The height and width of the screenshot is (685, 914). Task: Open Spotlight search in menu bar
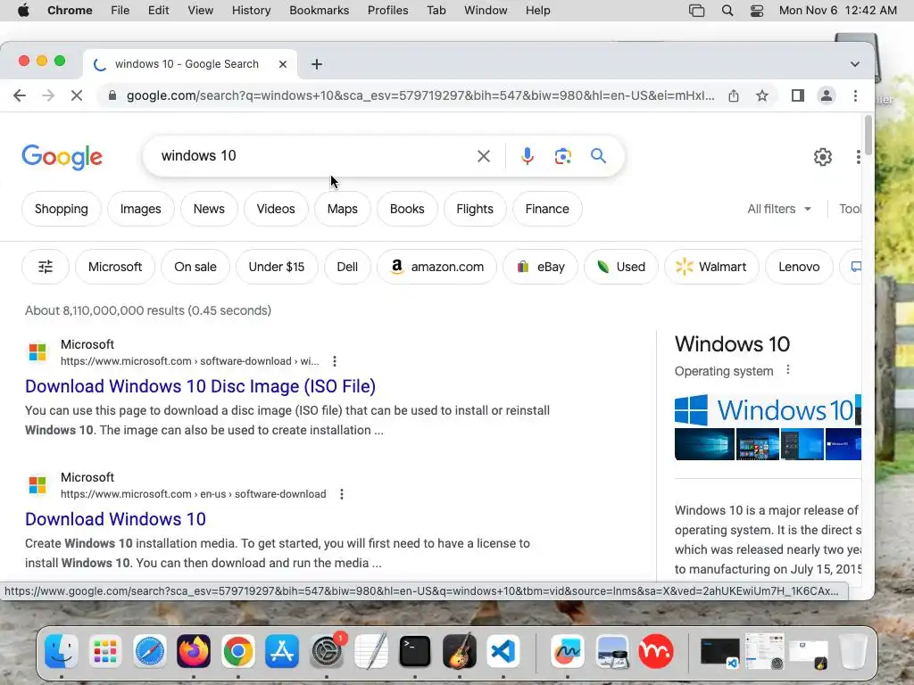point(727,11)
